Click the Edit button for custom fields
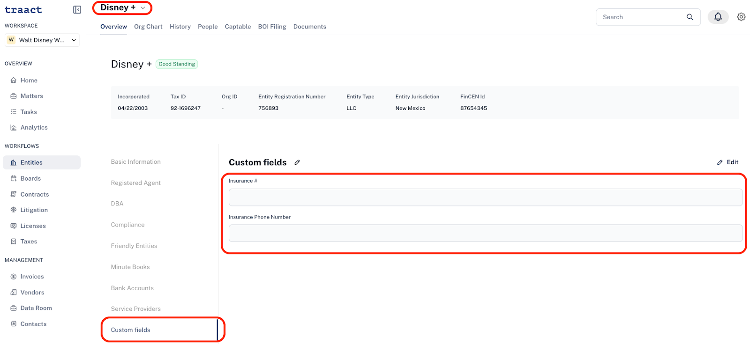The width and height of the screenshot is (750, 344). point(727,162)
